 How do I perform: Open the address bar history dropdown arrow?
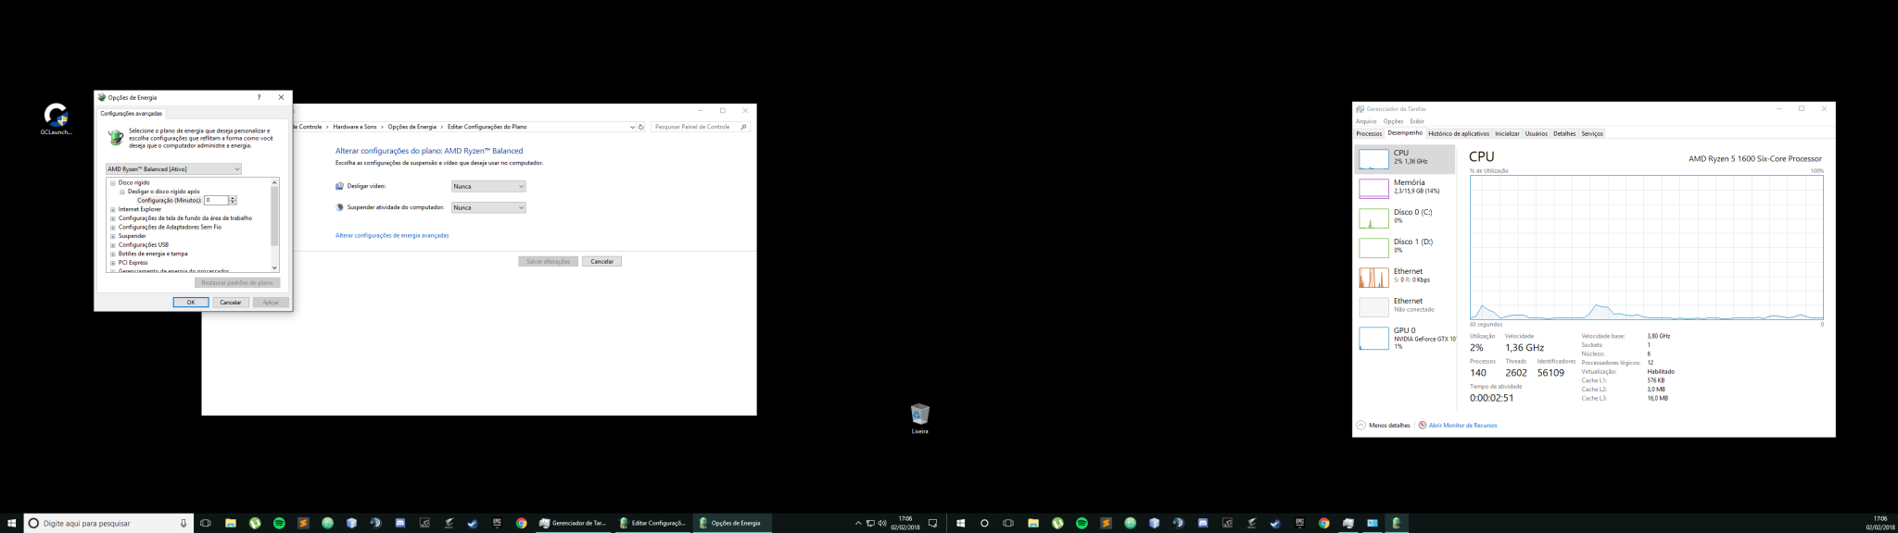point(632,127)
